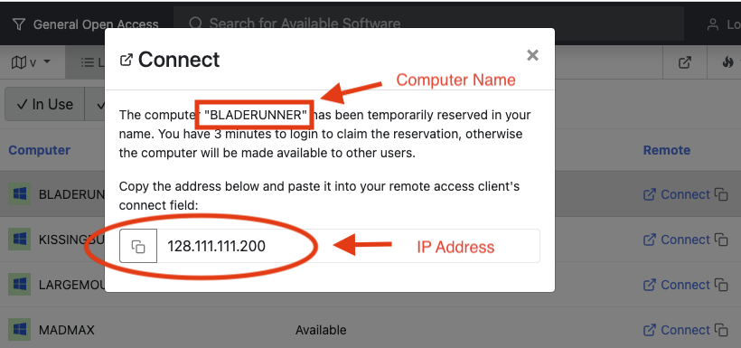The image size is (741, 348).
Task: Close the Connect dialog
Action: (532, 55)
